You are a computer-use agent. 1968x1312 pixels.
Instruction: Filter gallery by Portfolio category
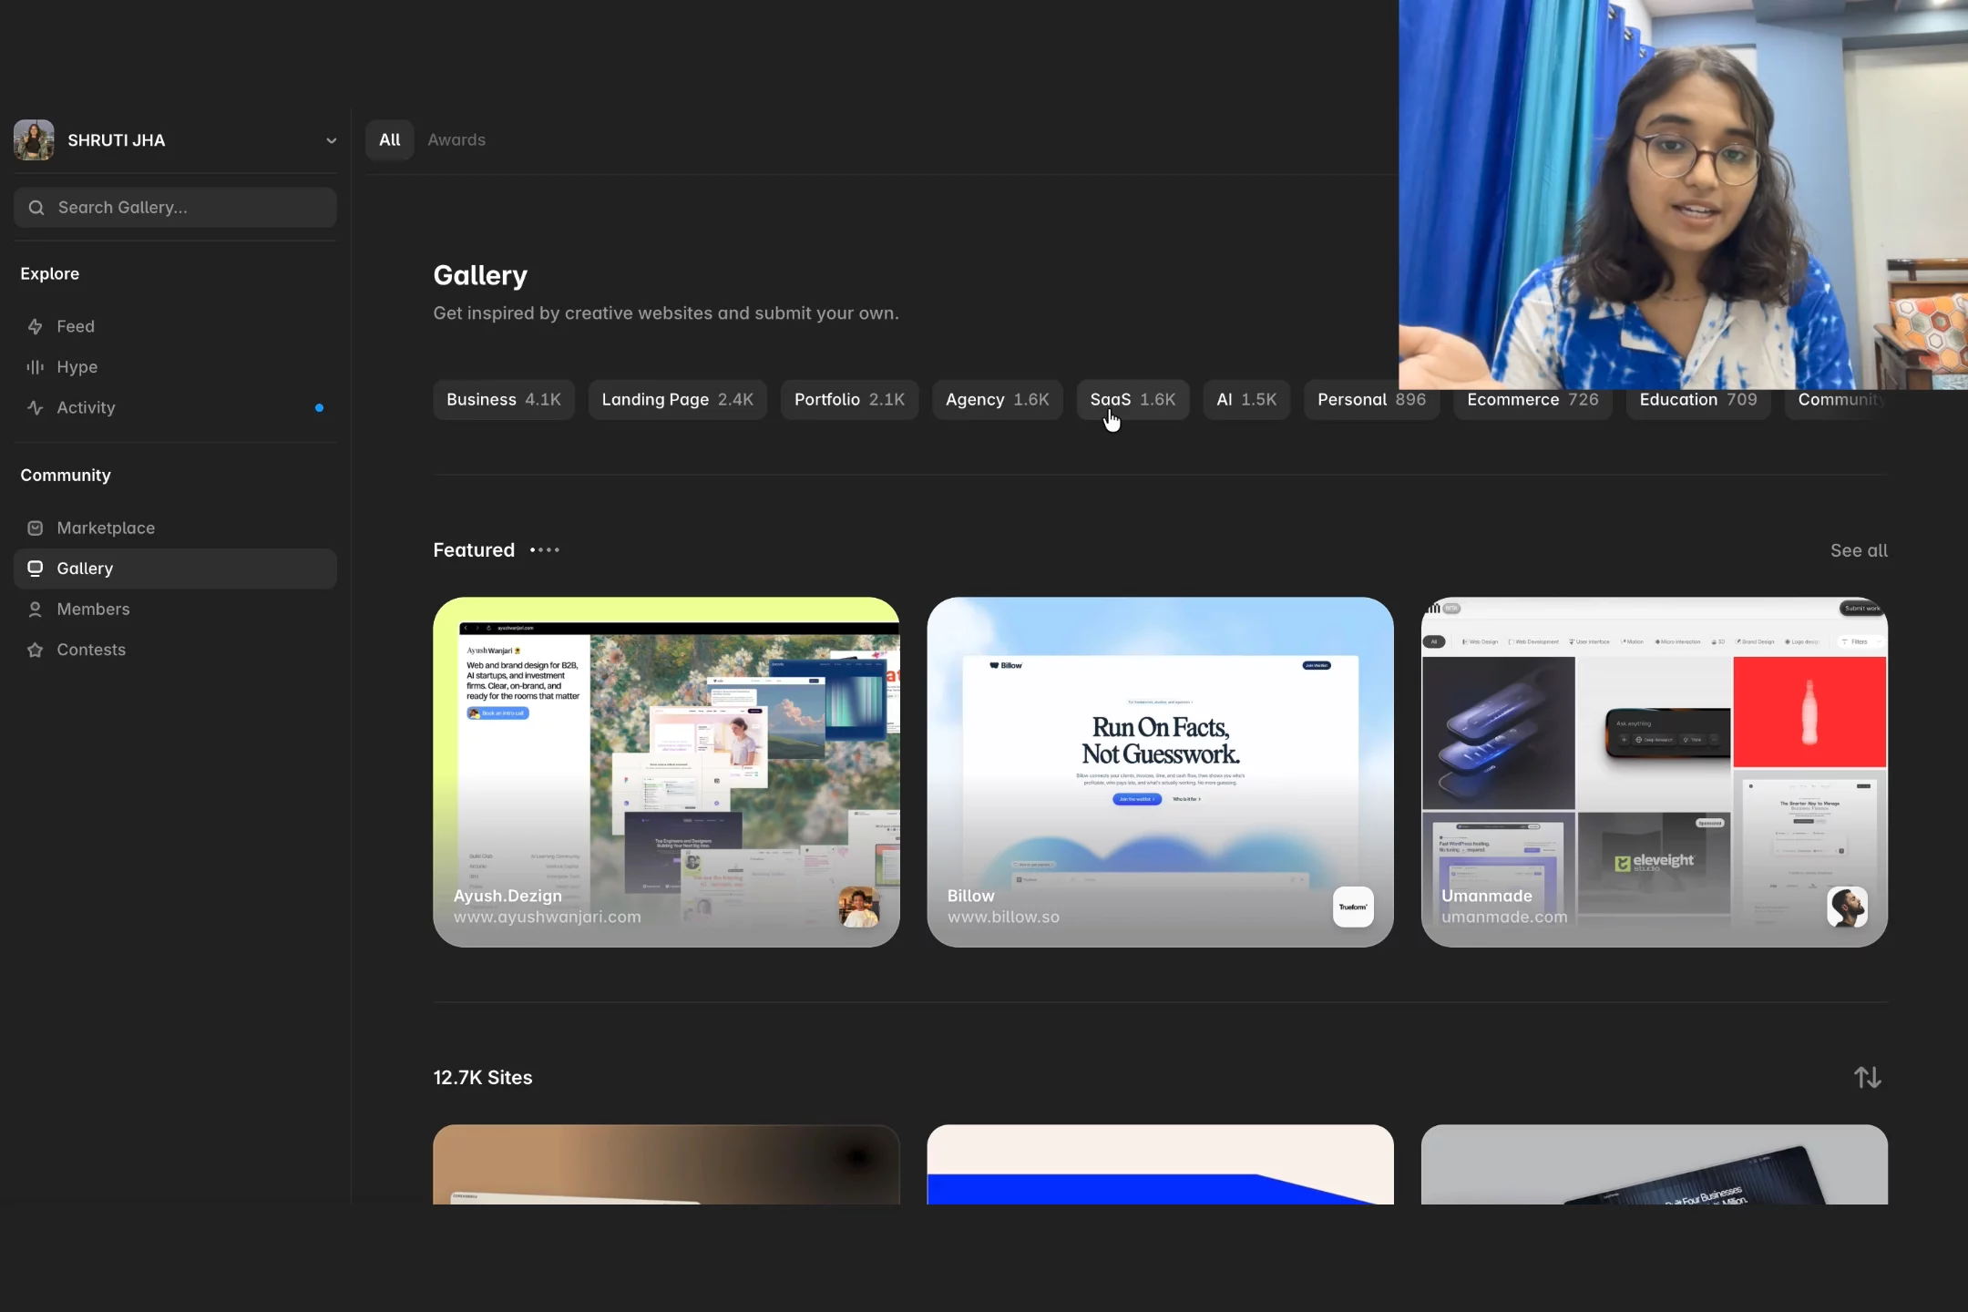(x=849, y=399)
